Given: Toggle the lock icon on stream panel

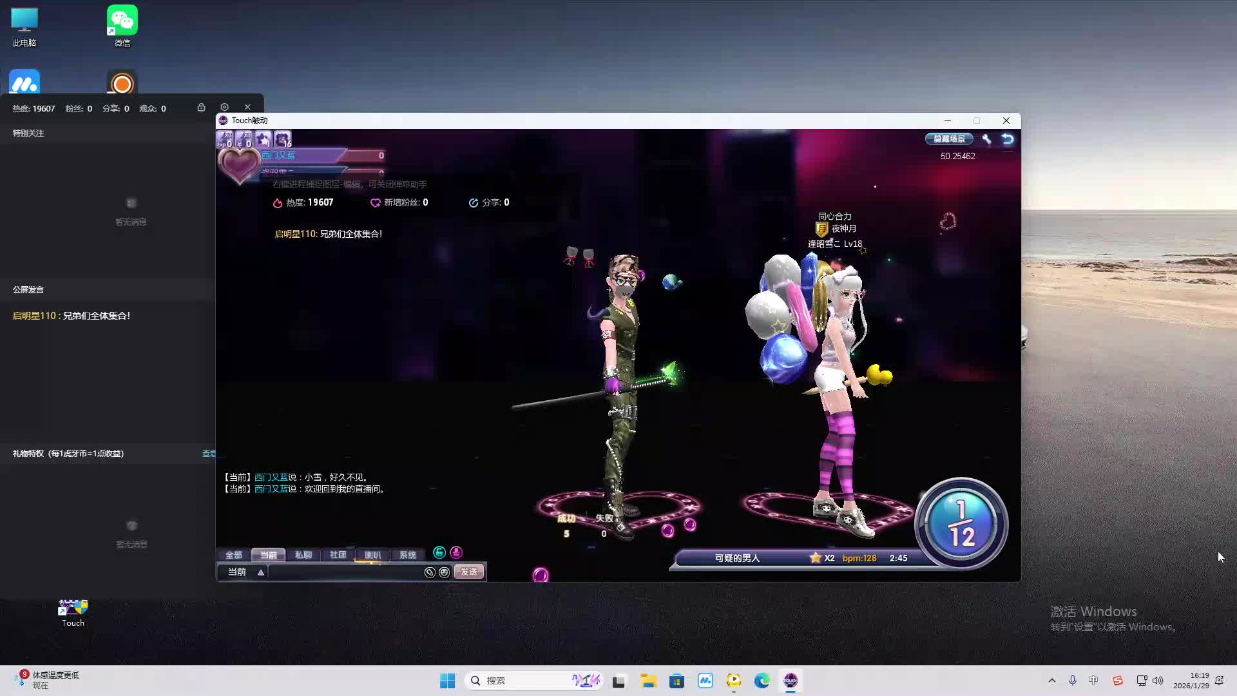Looking at the screenshot, I should [x=201, y=107].
